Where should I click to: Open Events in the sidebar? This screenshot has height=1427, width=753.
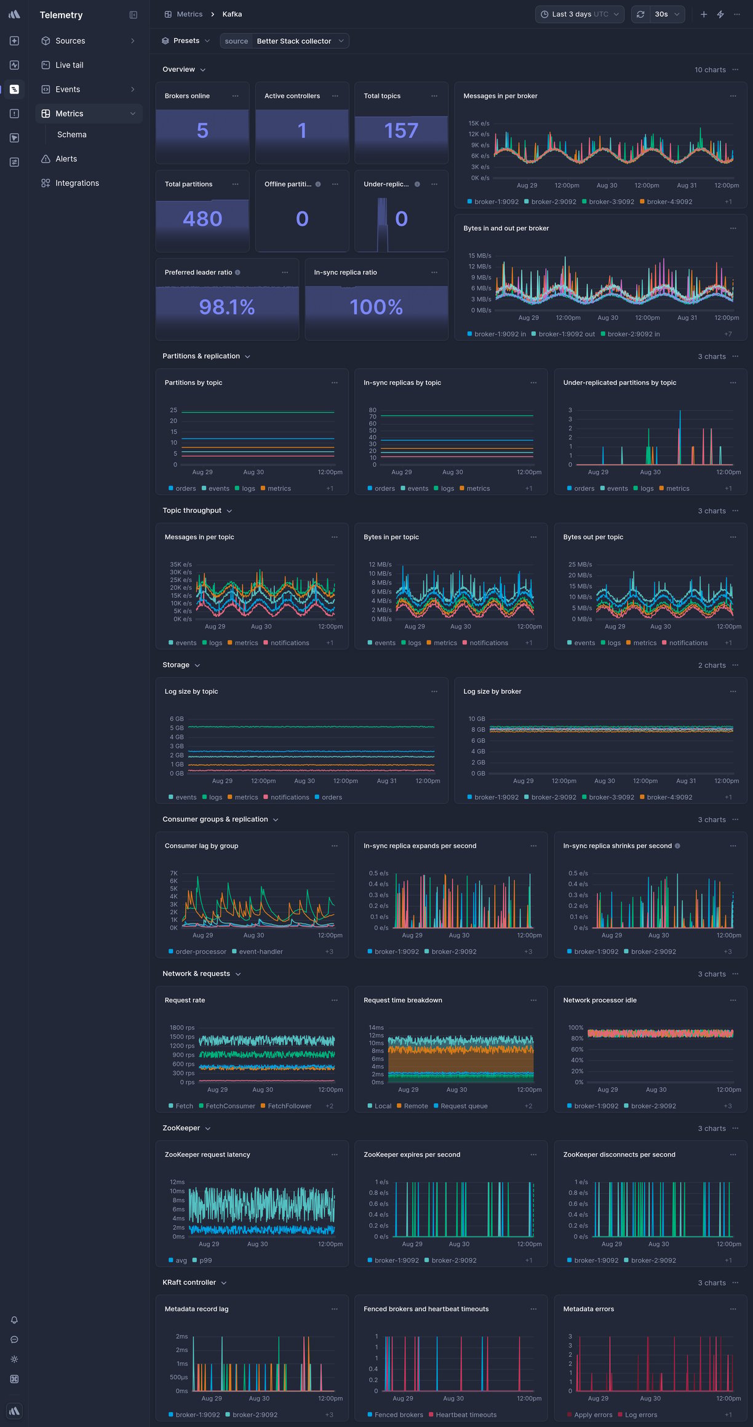tap(89, 89)
